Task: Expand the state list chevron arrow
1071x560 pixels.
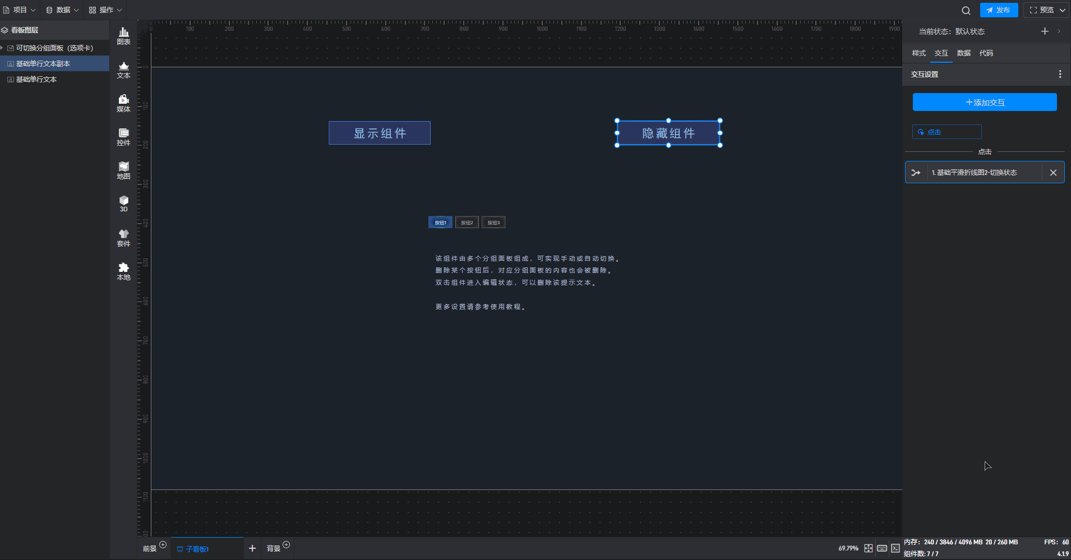Action: tap(1059, 31)
